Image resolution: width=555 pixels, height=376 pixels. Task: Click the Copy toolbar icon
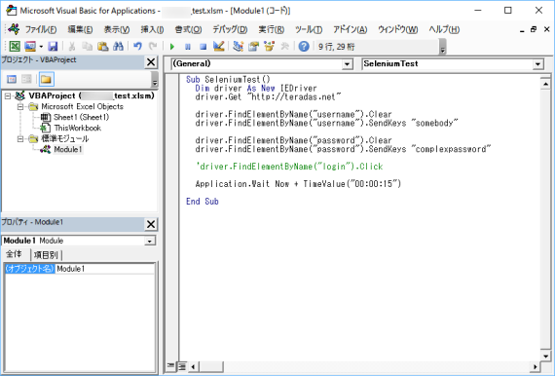(x=87, y=47)
